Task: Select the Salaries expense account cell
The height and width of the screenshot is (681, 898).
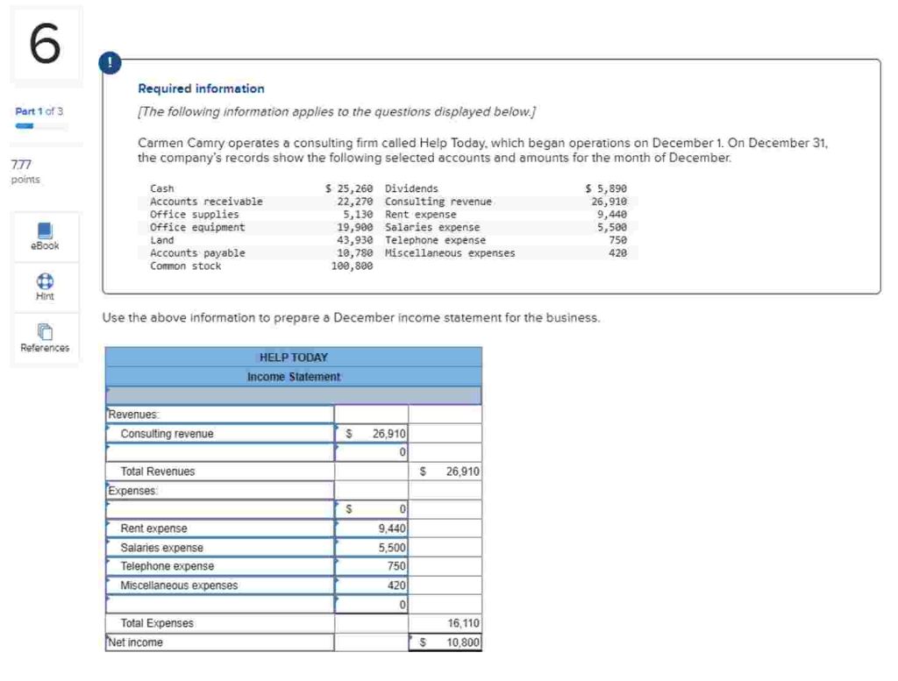Action: tap(220, 547)
